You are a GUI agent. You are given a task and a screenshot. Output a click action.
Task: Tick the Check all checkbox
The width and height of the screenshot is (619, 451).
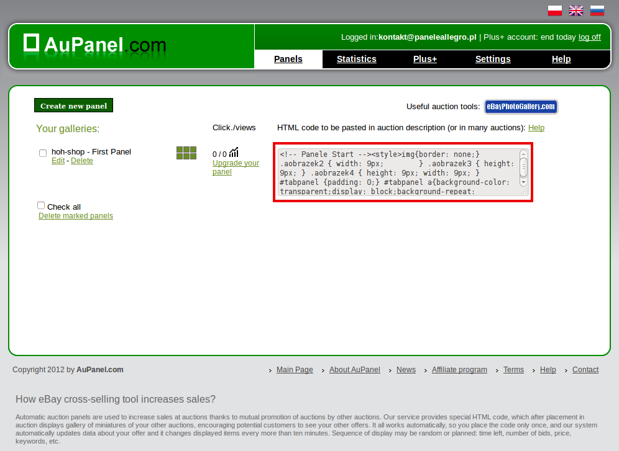(41, 205)
